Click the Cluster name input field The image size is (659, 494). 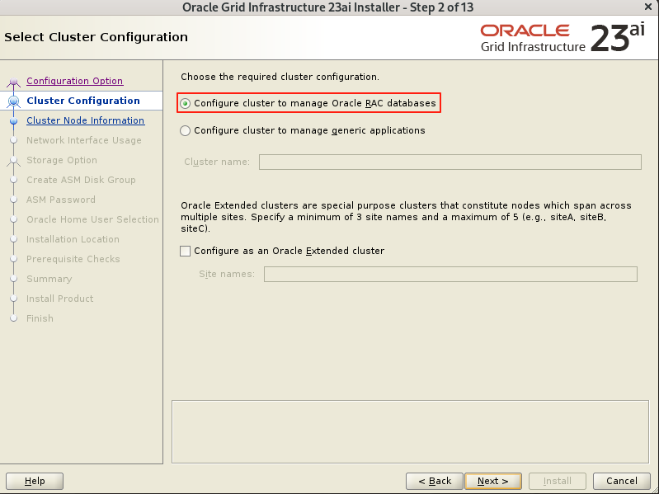tap(450, 162)
